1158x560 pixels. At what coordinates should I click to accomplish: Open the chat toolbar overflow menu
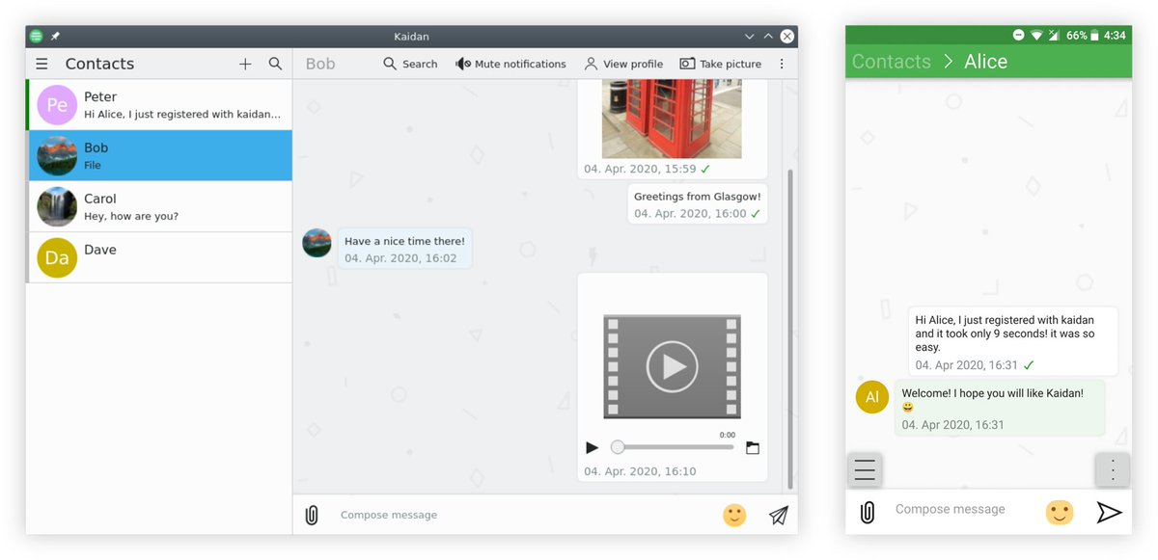point(782,64)
